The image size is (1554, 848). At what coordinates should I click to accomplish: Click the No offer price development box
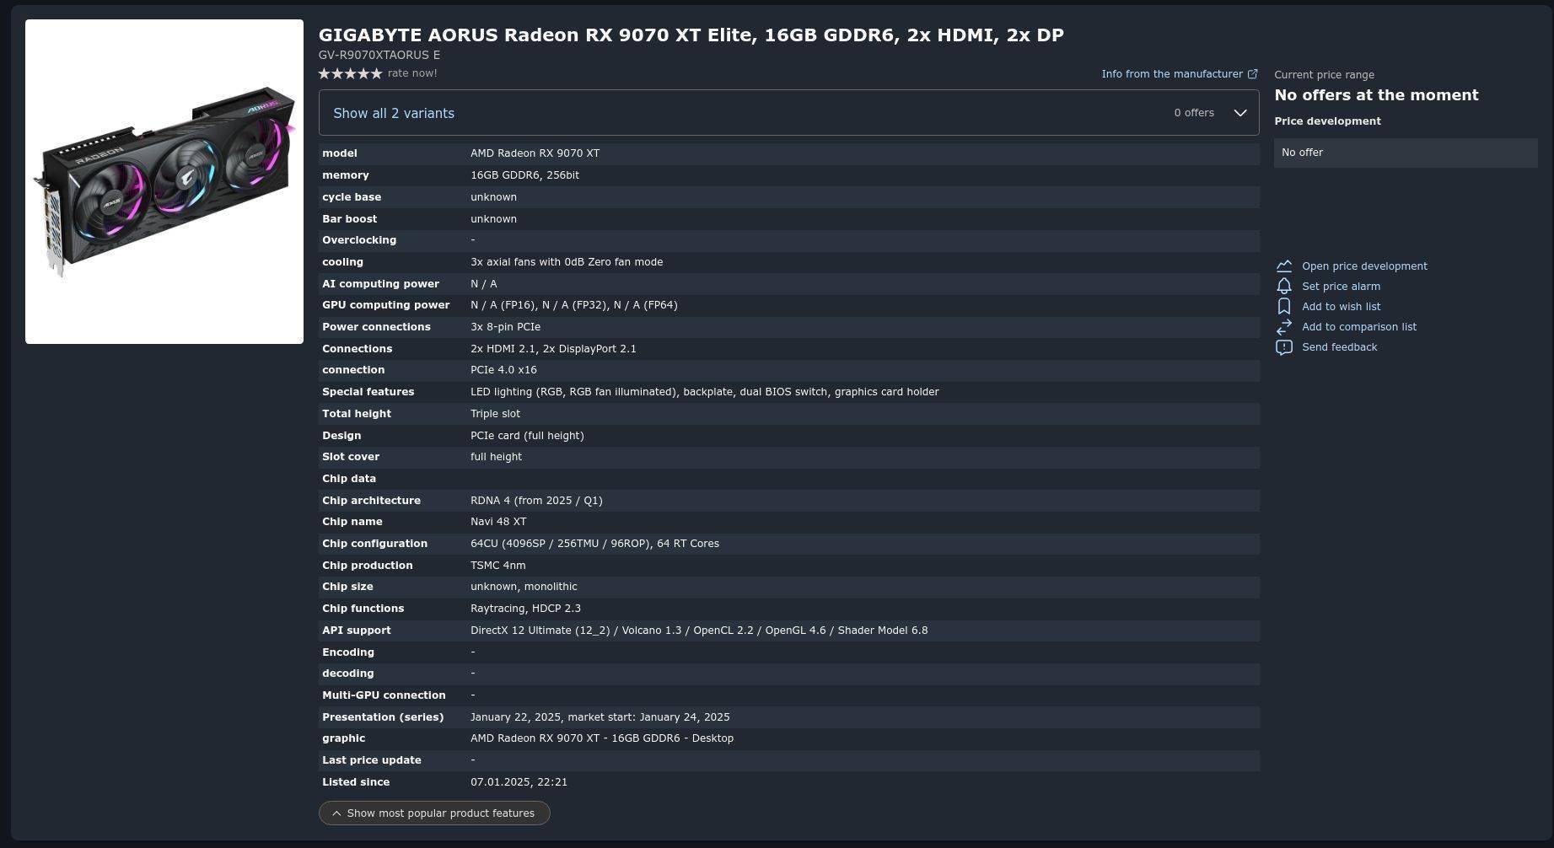pos(1406,153)
